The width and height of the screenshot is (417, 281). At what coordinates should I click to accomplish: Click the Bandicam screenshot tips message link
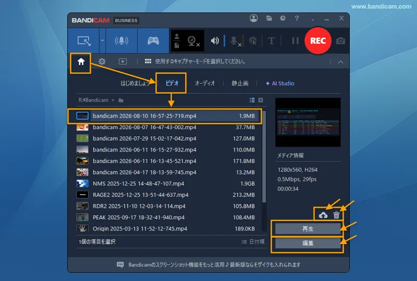pos(214,265)
